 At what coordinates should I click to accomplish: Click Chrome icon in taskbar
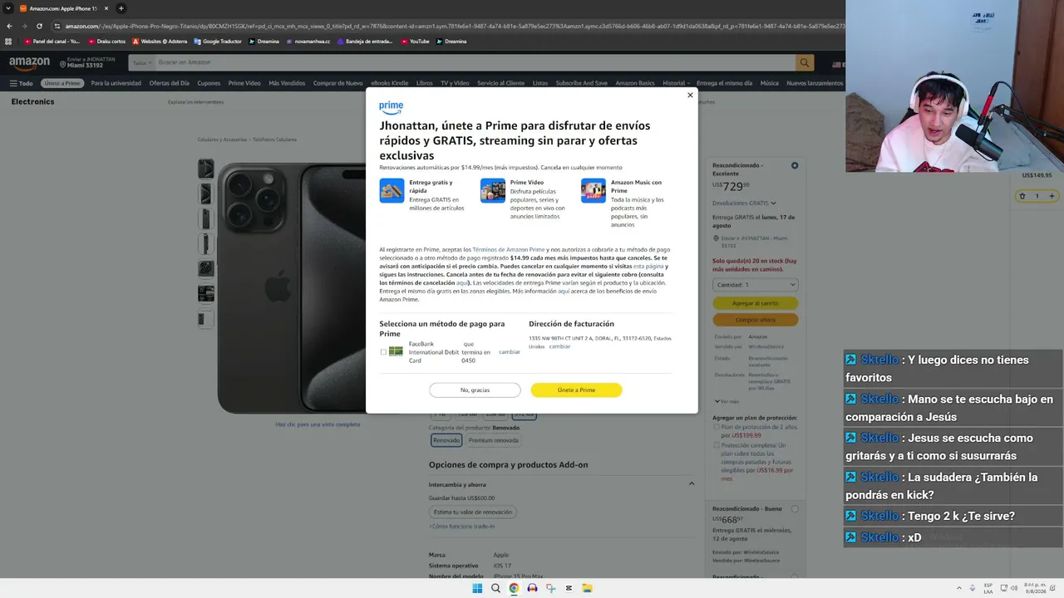tap(514, 588)
